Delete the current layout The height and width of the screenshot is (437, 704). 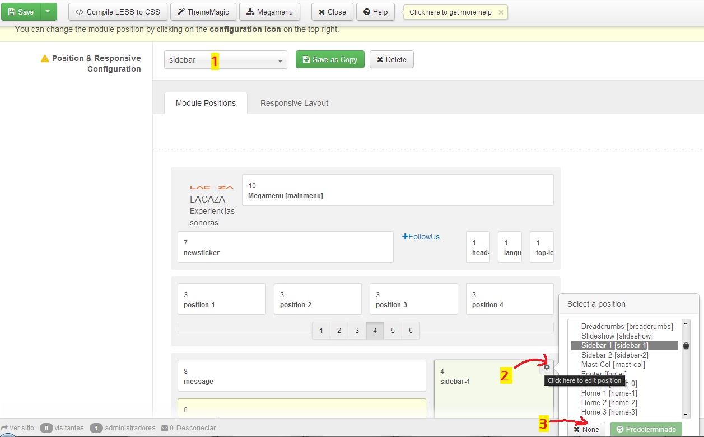[391, 59]
